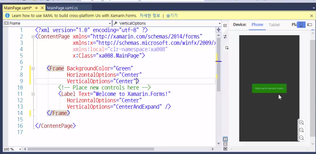The width and height of the screenshot is (316, 154).
Task: Click the editor split-window handle icon
Action: pos(218,30)
